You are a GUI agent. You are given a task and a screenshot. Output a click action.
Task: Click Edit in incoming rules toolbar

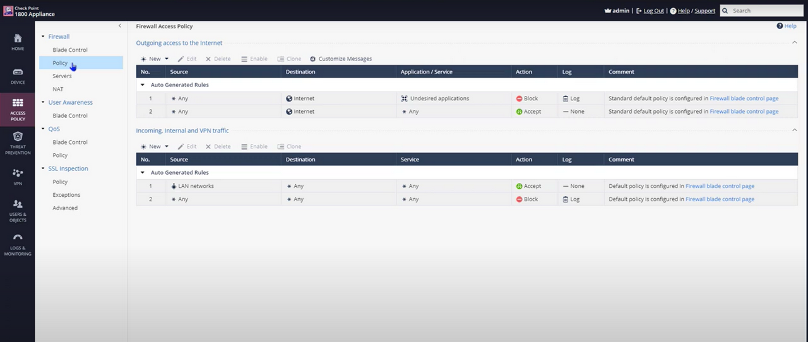point(187,146)
